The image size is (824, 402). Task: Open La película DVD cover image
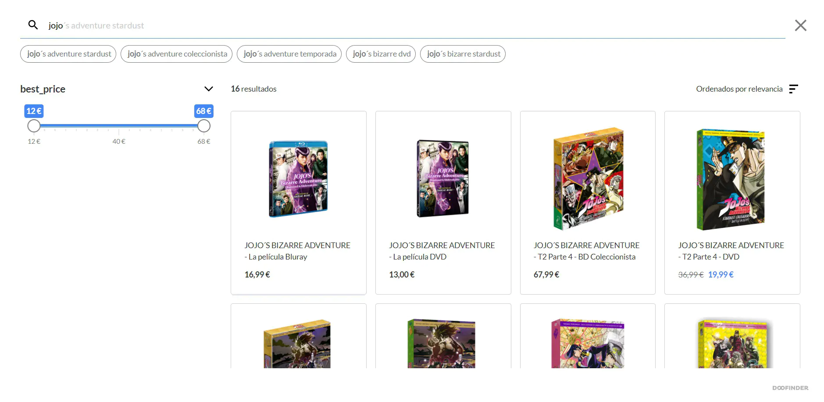pos(443,179)
